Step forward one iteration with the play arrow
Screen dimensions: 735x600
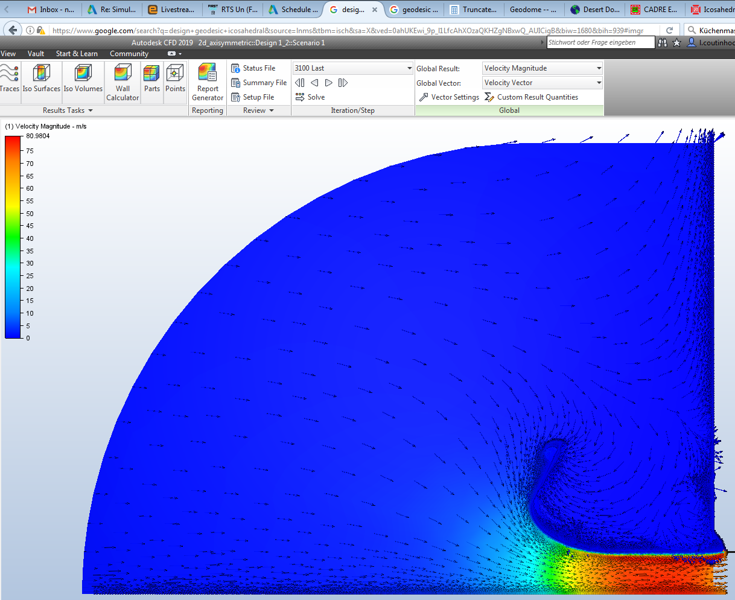pyautogui.click(x=328, y=82)
